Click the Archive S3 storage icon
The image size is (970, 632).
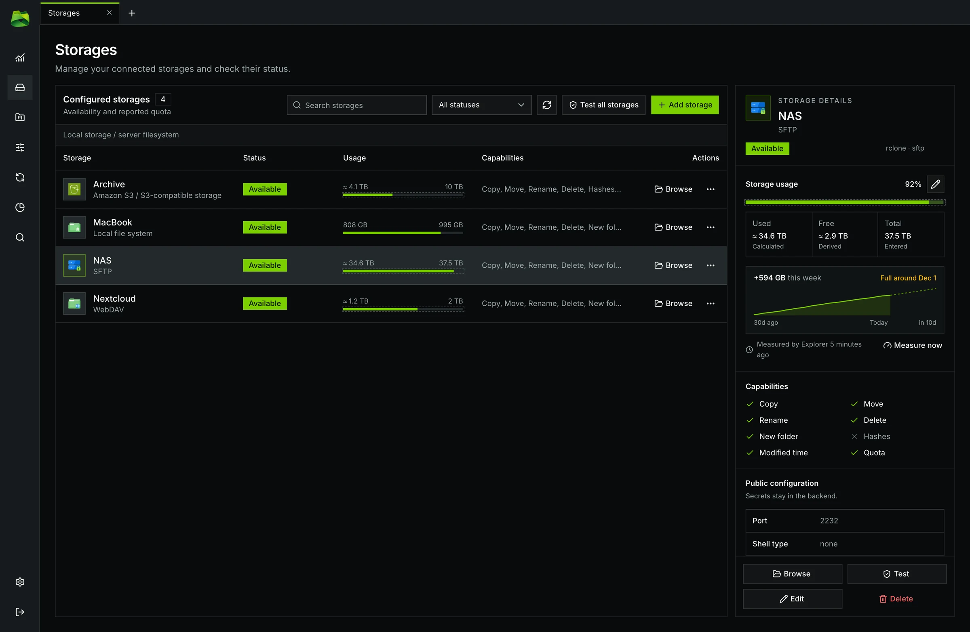point(74,189)
